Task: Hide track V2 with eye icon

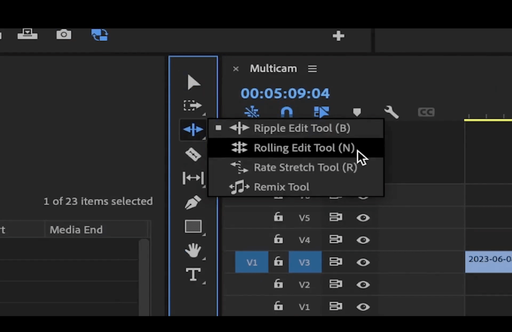Action: (363, 284)
